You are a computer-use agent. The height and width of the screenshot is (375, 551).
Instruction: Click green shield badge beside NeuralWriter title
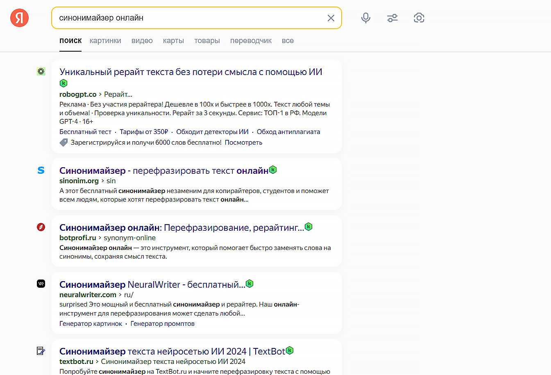click(249, 283)
